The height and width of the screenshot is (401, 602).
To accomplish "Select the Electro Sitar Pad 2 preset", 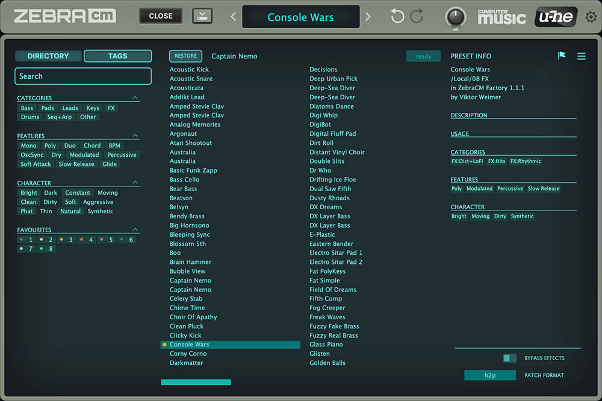I will (336, 262).
